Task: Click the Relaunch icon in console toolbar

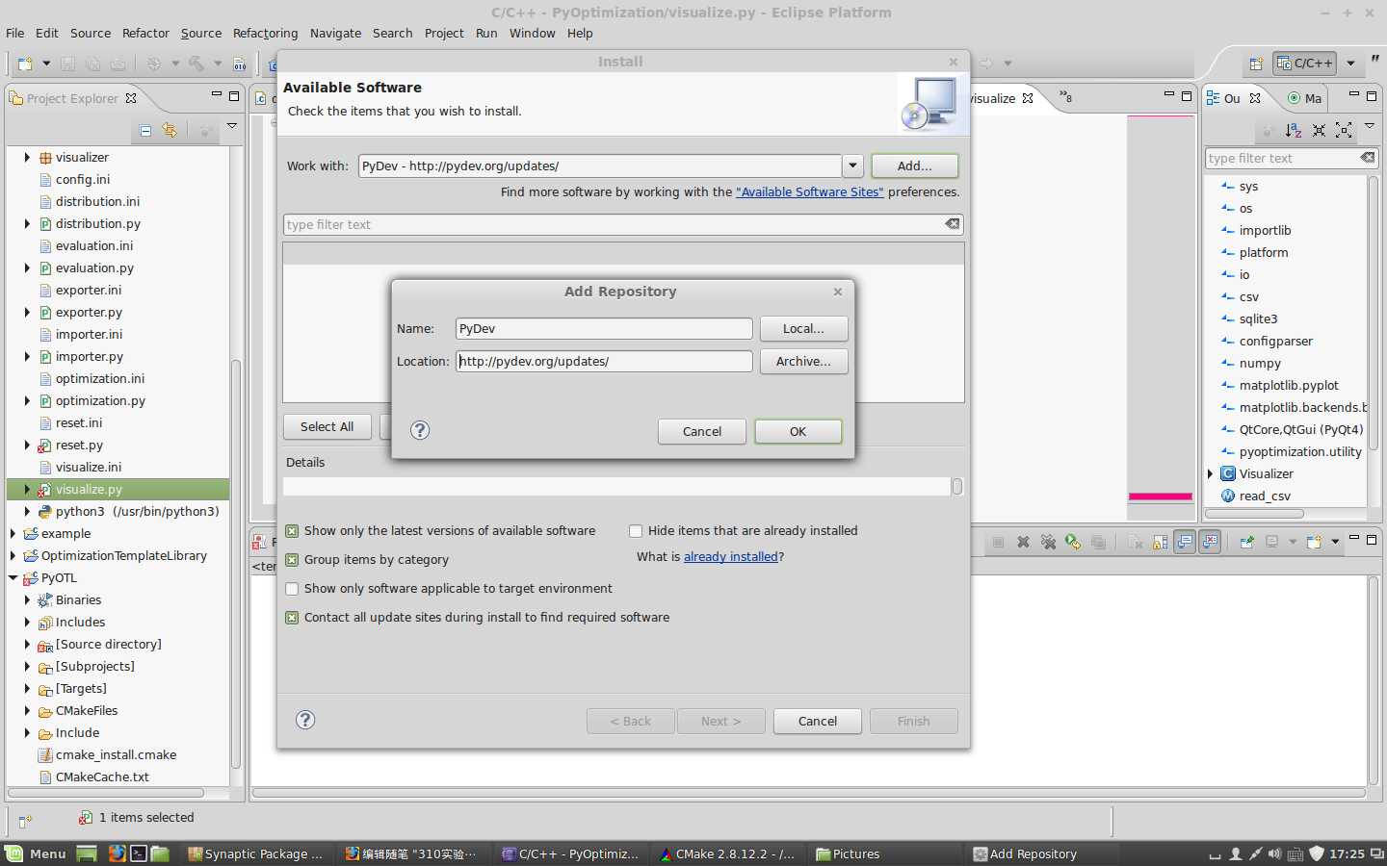Action: pos(1073,542)
